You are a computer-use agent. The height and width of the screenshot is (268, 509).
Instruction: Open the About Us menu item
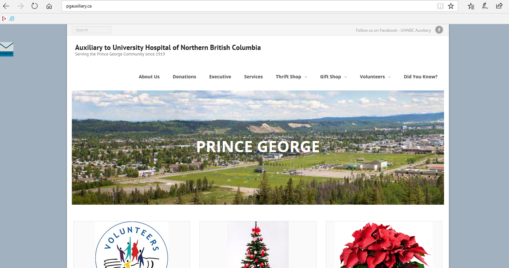coord(149,77)
